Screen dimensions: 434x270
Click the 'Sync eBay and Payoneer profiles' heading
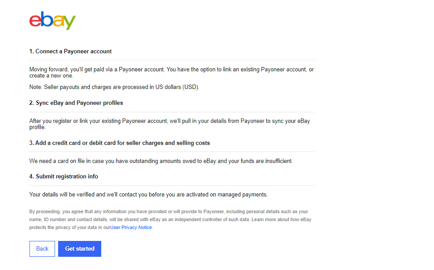tap(76, 103)
